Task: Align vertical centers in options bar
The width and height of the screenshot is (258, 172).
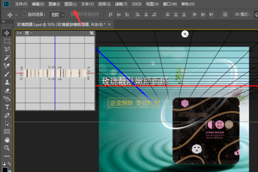Action: click(119, 15)
